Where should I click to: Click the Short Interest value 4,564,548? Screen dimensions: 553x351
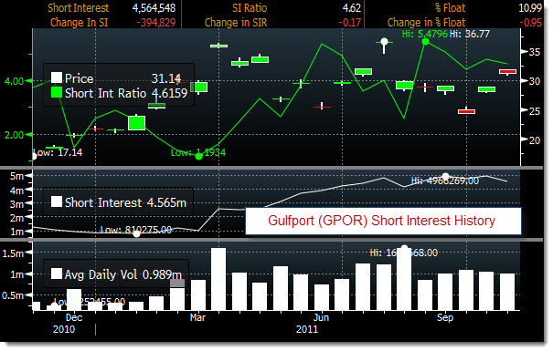point(154,7)
